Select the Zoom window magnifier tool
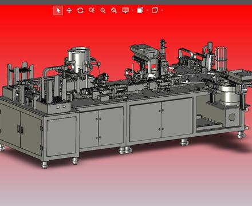Viewport: 252px width, 206px height. point(103,10)
